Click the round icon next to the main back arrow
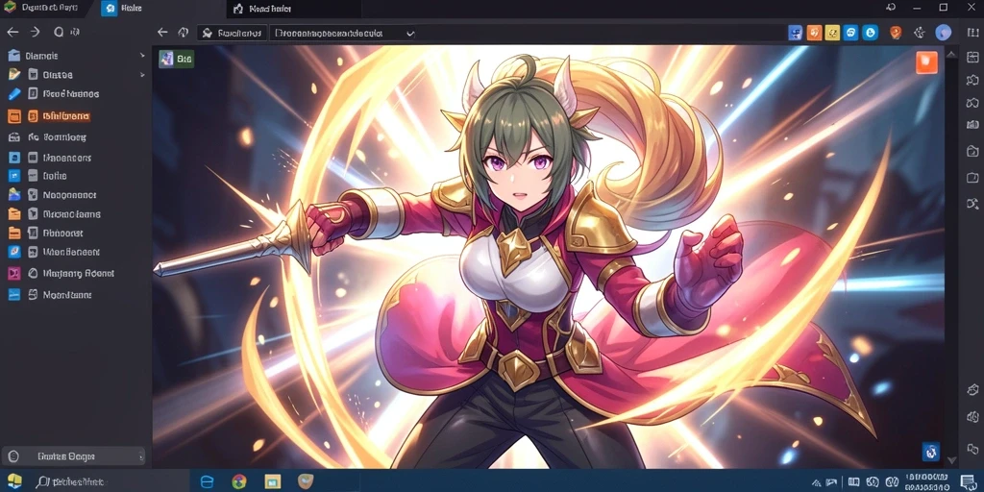 coord(184,33)
